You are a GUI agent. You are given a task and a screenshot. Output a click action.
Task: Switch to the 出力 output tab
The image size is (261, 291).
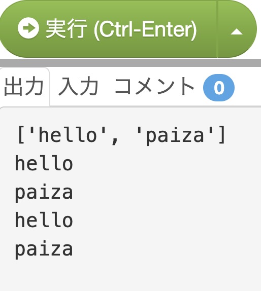click(x=24, y=87)
